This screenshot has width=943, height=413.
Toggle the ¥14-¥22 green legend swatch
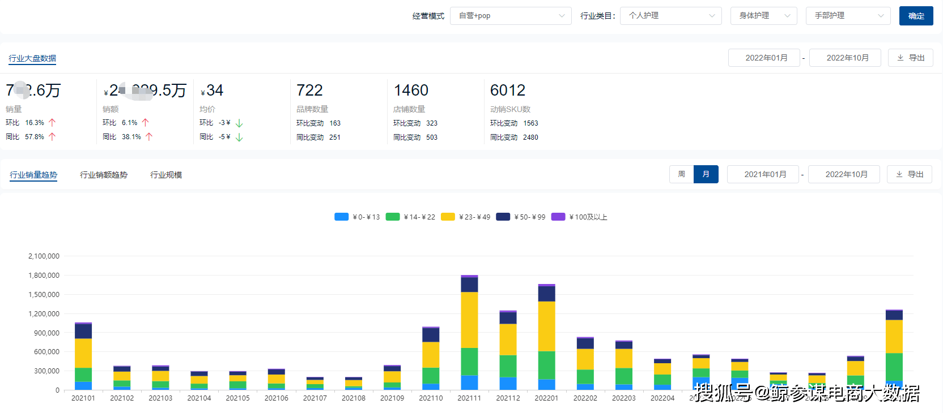(x=393, y=217)
